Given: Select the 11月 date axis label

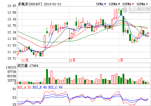Looking at the screenshot, I should coord(25,60).
